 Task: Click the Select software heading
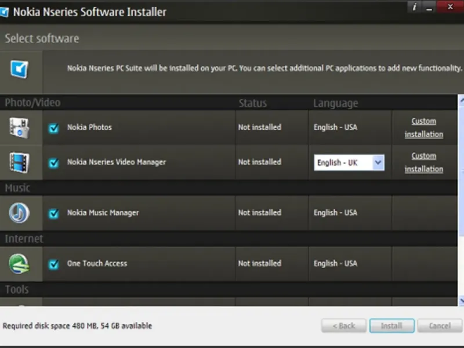(x=42, y=38)
